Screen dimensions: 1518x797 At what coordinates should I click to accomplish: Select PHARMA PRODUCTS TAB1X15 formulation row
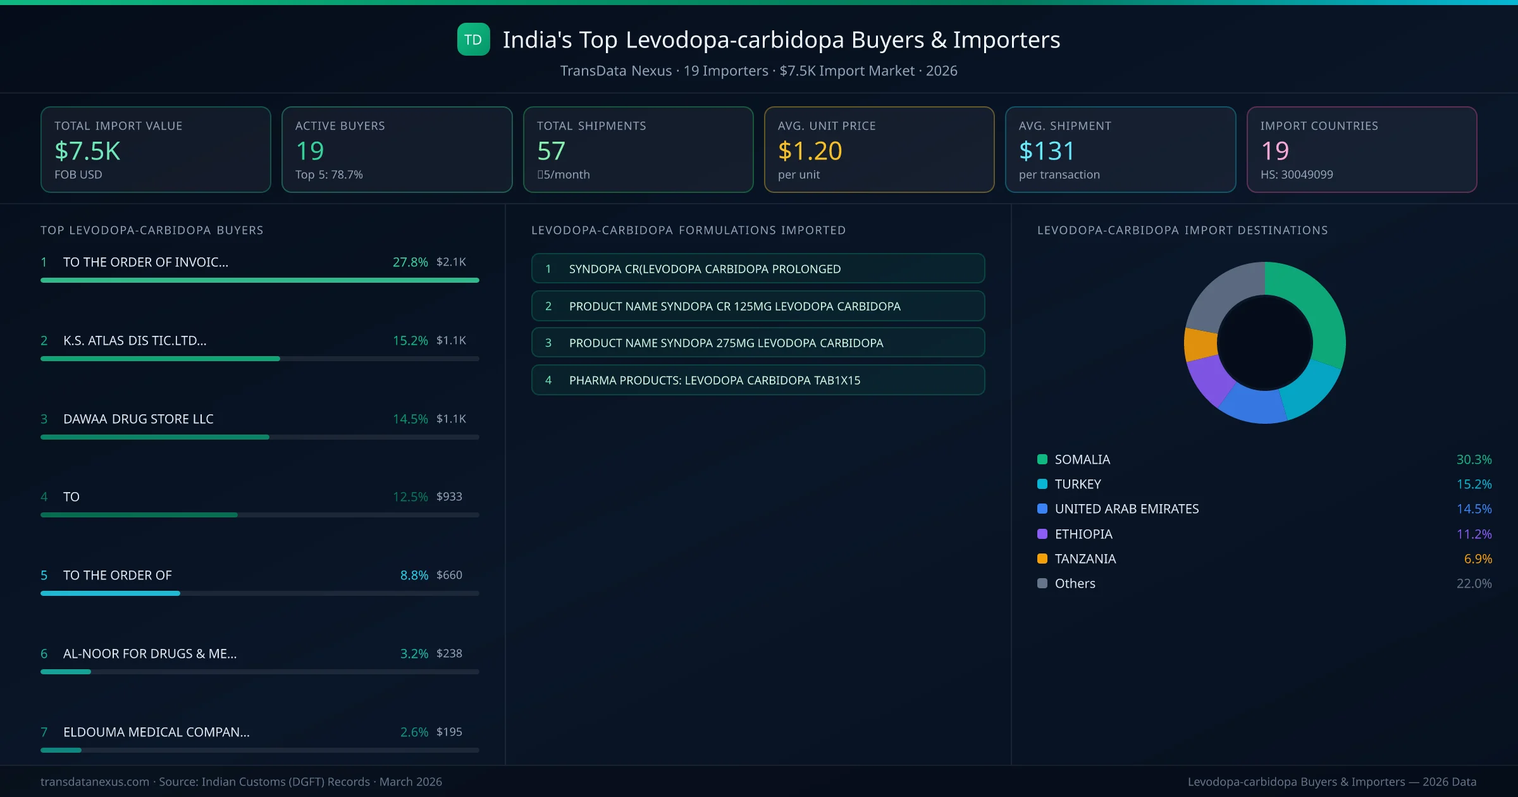758,380
